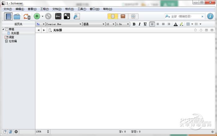
Task: Open the 编辑(E) menu
Action: point(20,9)
